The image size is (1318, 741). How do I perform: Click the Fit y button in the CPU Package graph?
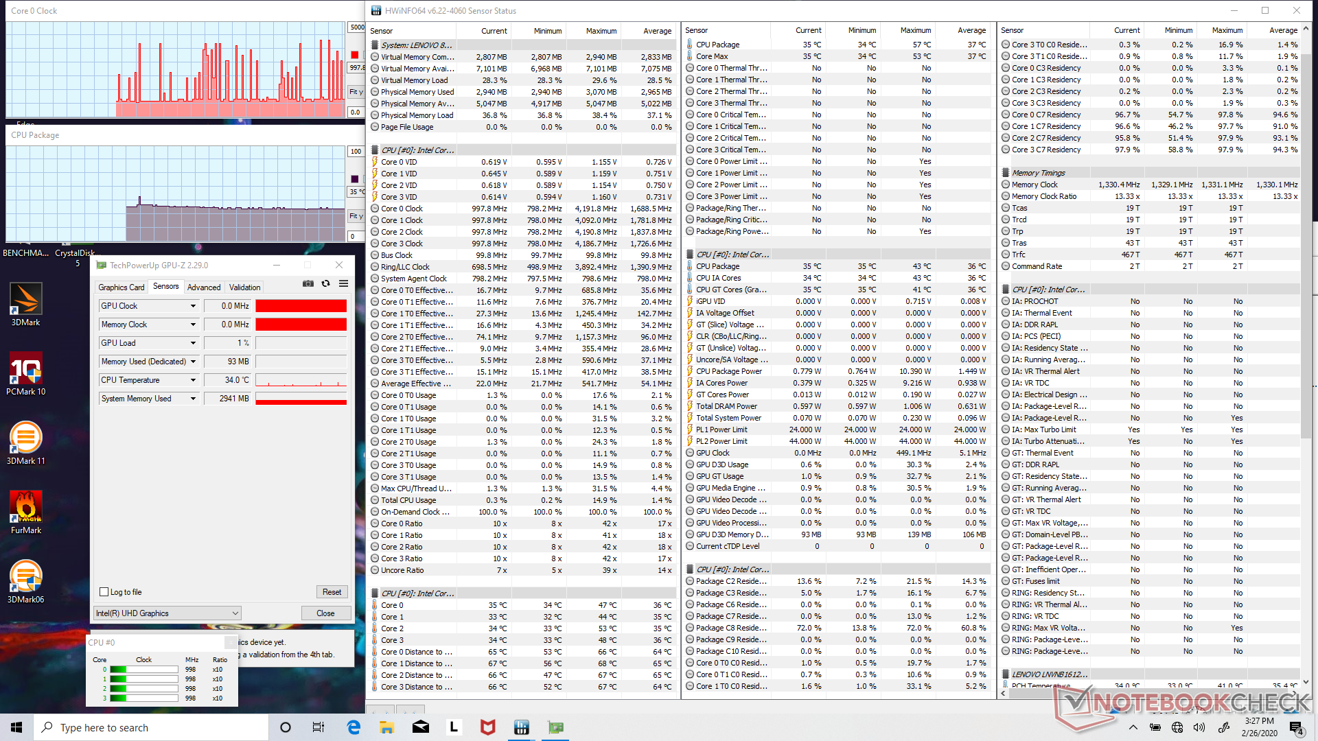pos(356,216)
